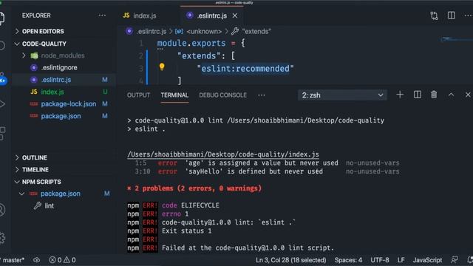Open index.js in the file tree
Image resolution: width=473 pixels, height=266 pixels.
coord(52,92)
